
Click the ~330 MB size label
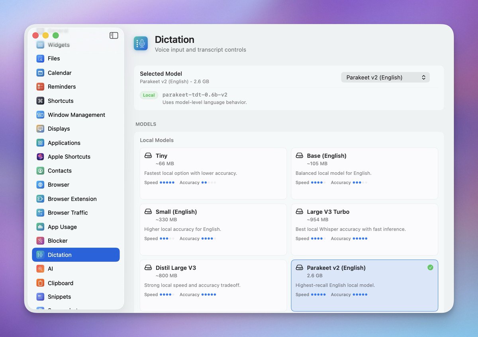point(166,220)
